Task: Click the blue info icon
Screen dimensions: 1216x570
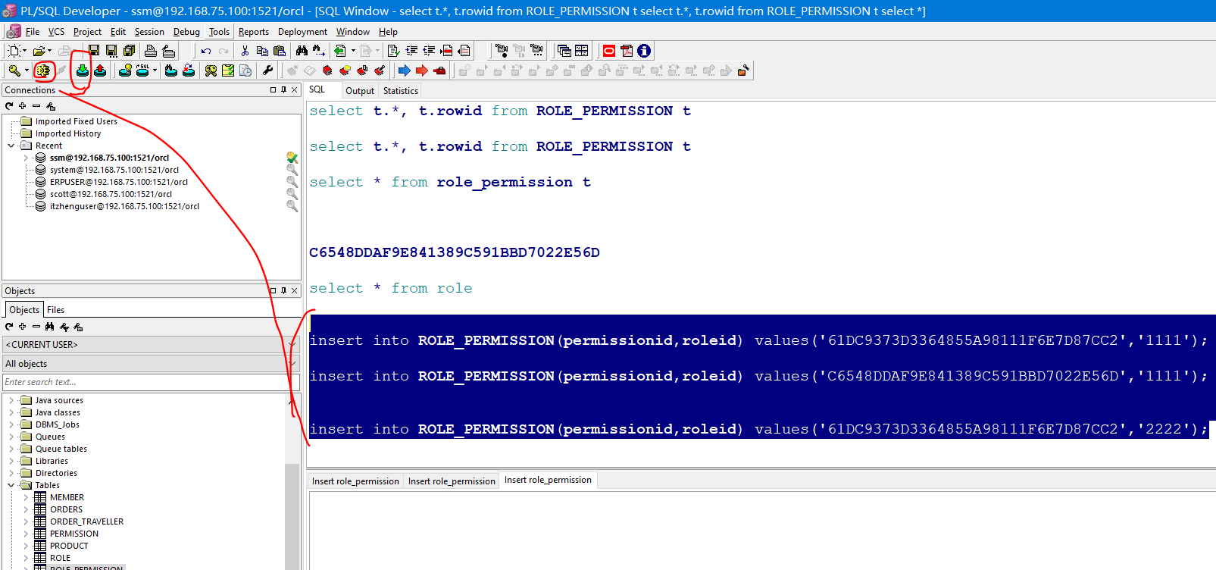Action: [644, 51]
